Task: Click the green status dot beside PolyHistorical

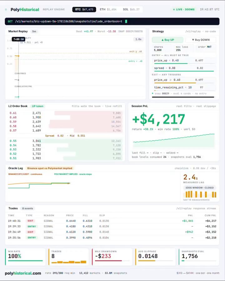Action: [x=6, y=9]
